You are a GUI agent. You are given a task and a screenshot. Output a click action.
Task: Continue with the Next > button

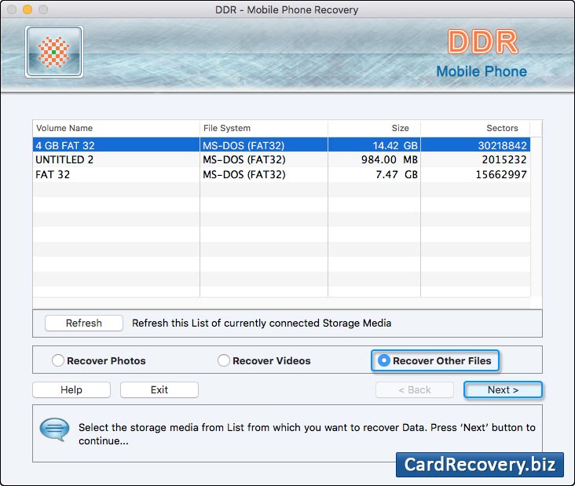pos(503,389)
